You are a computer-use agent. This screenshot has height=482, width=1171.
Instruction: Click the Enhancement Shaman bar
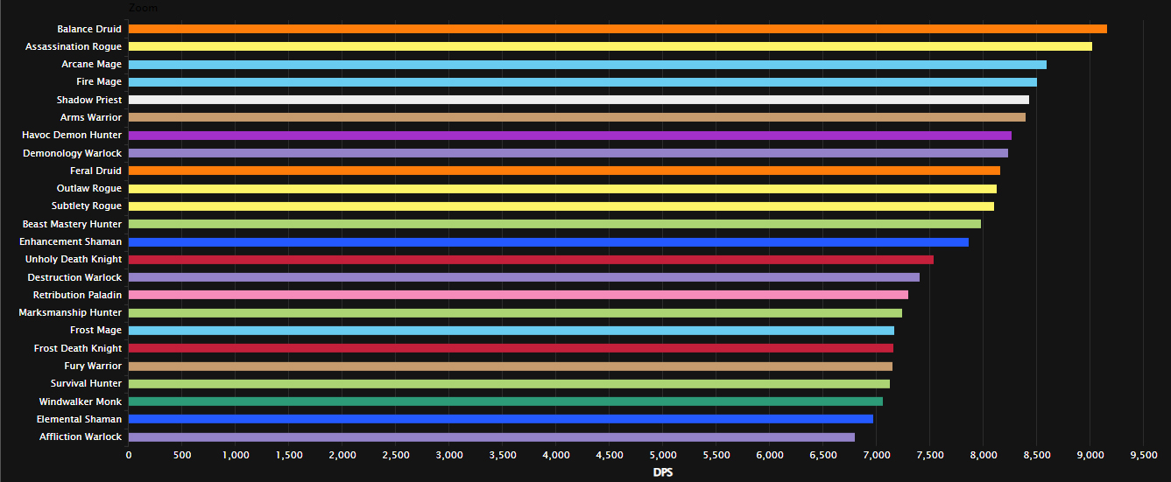pyautogui.click(x=548, y=241)
